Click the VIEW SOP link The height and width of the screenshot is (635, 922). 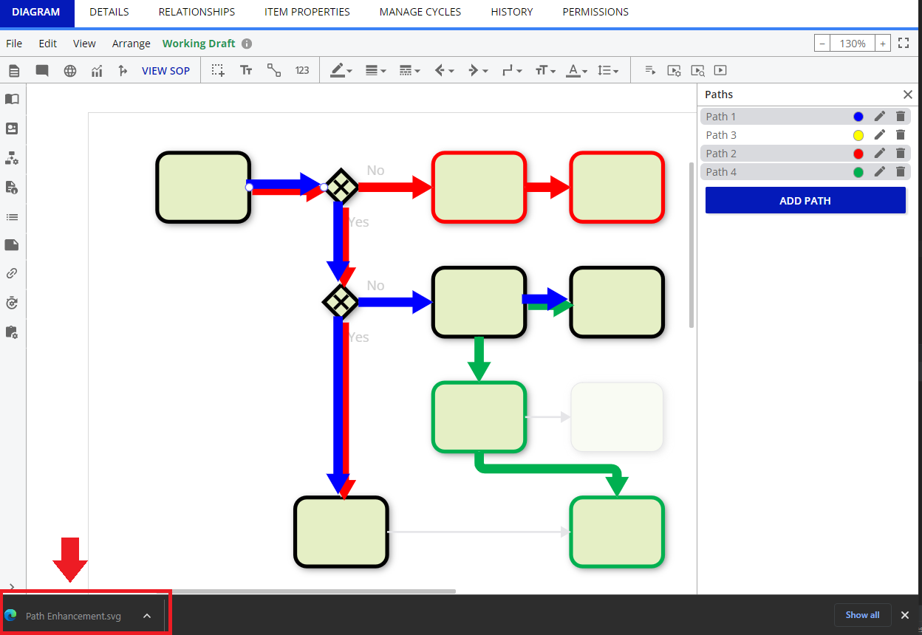(165, 71)
